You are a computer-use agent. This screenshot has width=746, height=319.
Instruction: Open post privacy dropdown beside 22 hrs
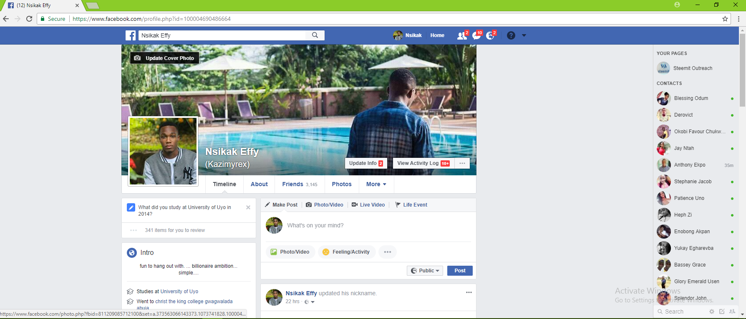point(309,302)
